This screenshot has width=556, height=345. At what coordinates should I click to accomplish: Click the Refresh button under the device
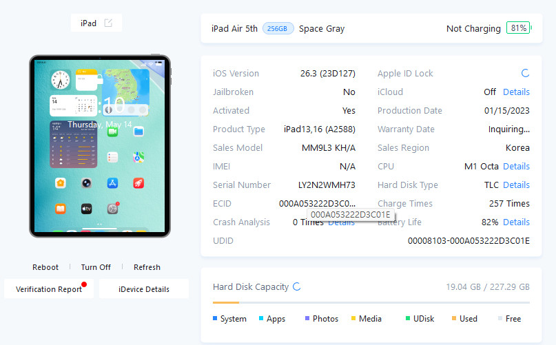147,267
